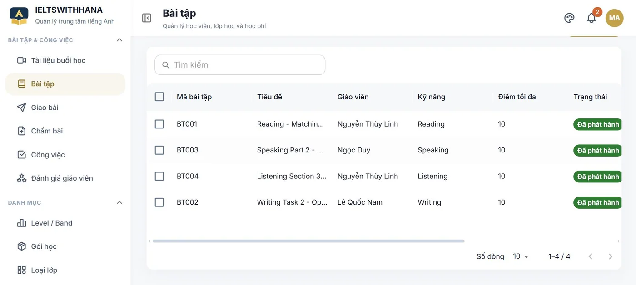
Task: Click the Writing skill cell
Action: [x=429, y=202]
